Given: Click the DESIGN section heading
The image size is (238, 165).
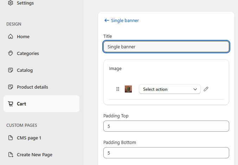Looking at the screenshot, I should point(14,24).
